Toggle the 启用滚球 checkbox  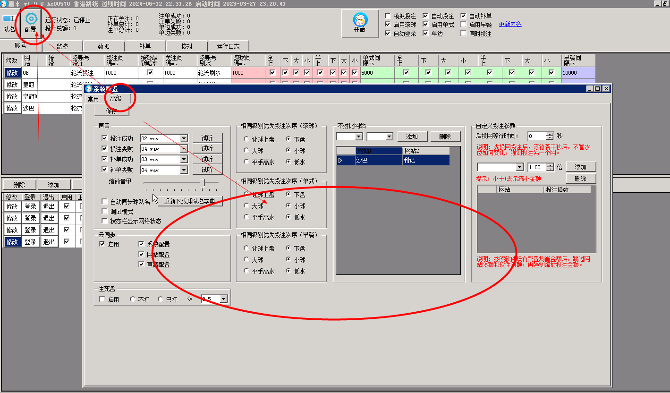coord(388,25)
